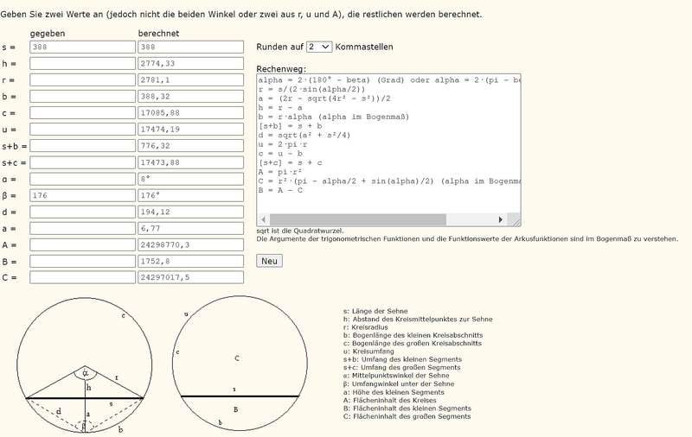Click the 'berechnet' column header
This screenshot has height=437, width=692.
click(x=158, y=34)
